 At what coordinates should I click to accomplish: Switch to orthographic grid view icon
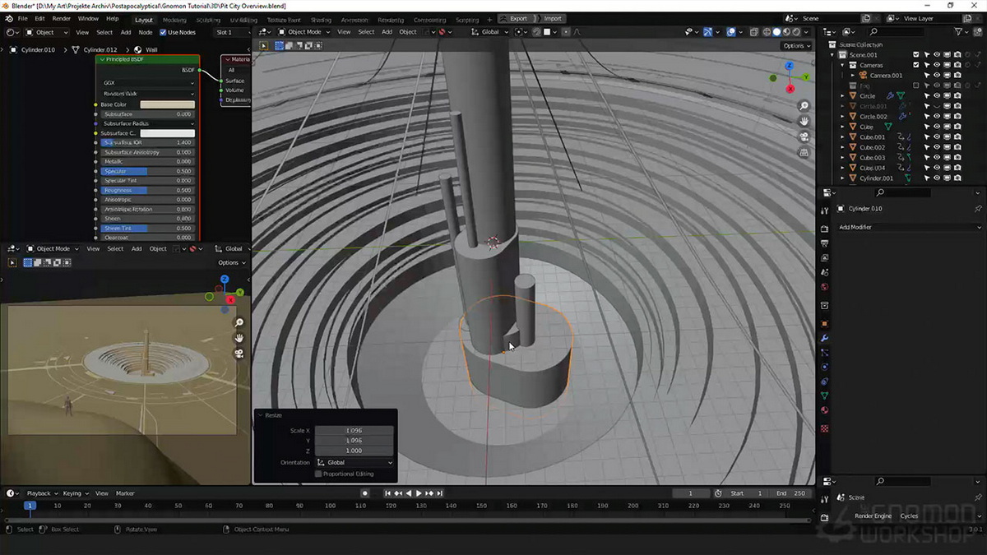click(804, 153)
